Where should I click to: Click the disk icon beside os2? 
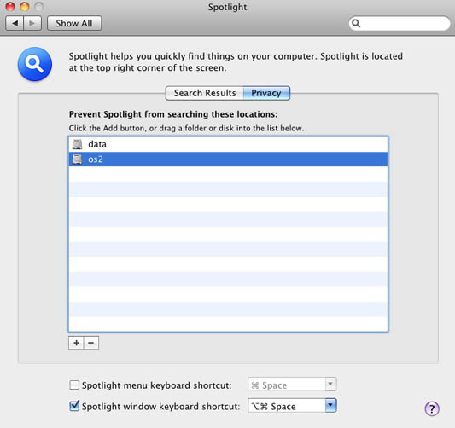coord(77,159)
